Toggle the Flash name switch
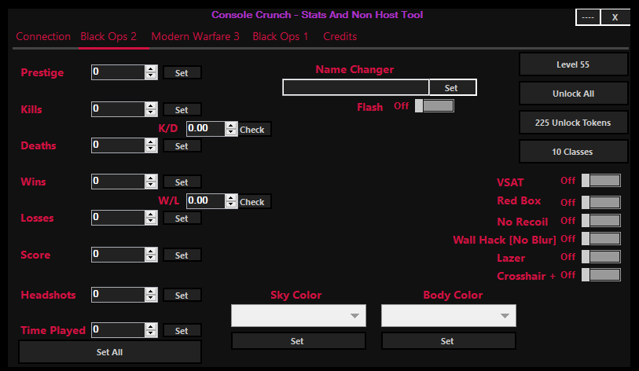Image resolution: width=639 pixels, height=371 pixels. [x=435, y=106]
